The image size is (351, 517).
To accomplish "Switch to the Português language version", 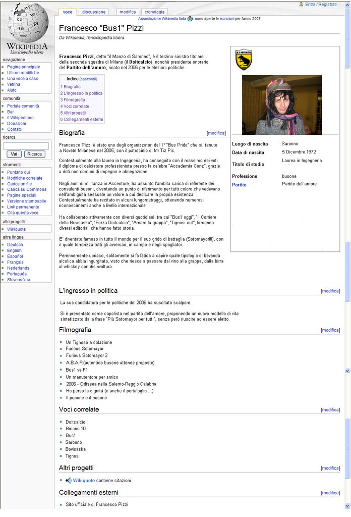I will click(17, 274).
